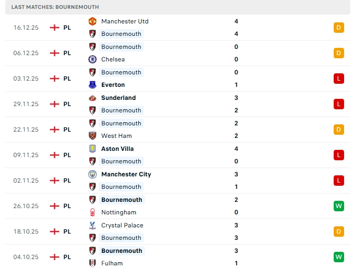Open the Sunderland team link
This screenshot has width=355, height=269.
coord(119,98)
